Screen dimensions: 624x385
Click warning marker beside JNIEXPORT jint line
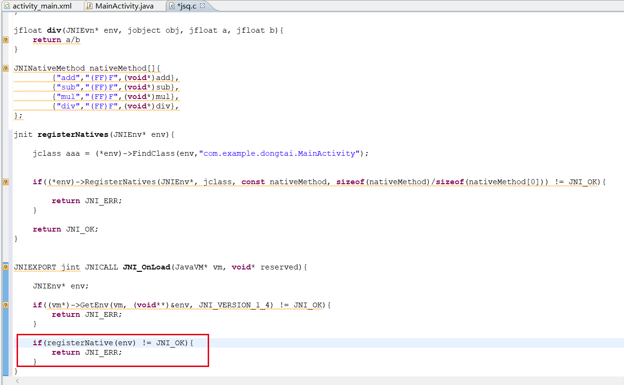click(5, 267)
